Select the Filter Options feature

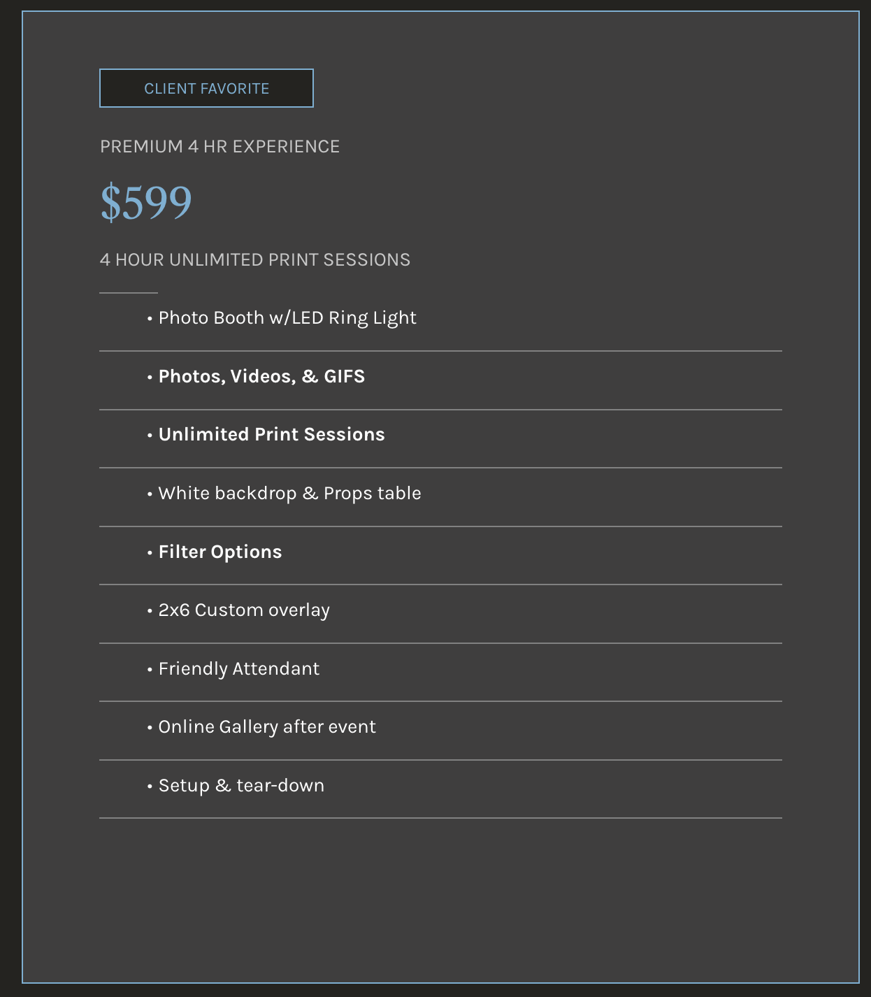coord(220,552)
